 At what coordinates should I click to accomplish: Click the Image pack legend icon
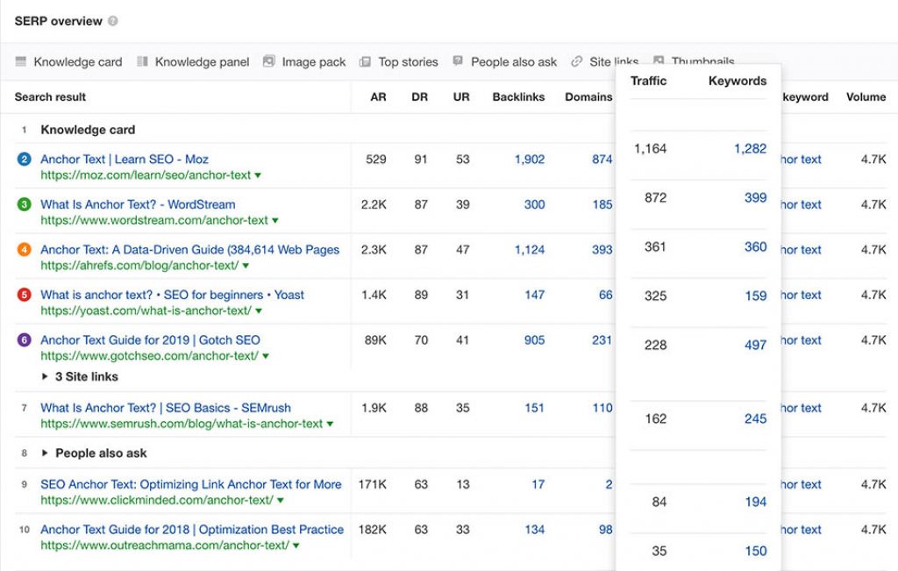click(x=269, y=61)
